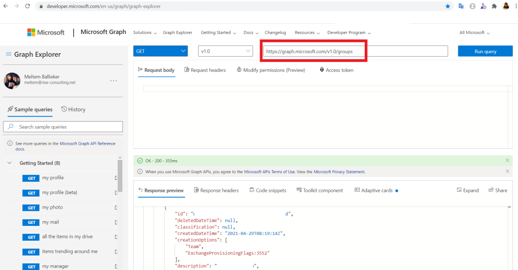Collapse the Getting Started (8) section
Screen dimensions: 518x270
coord(10,163)
